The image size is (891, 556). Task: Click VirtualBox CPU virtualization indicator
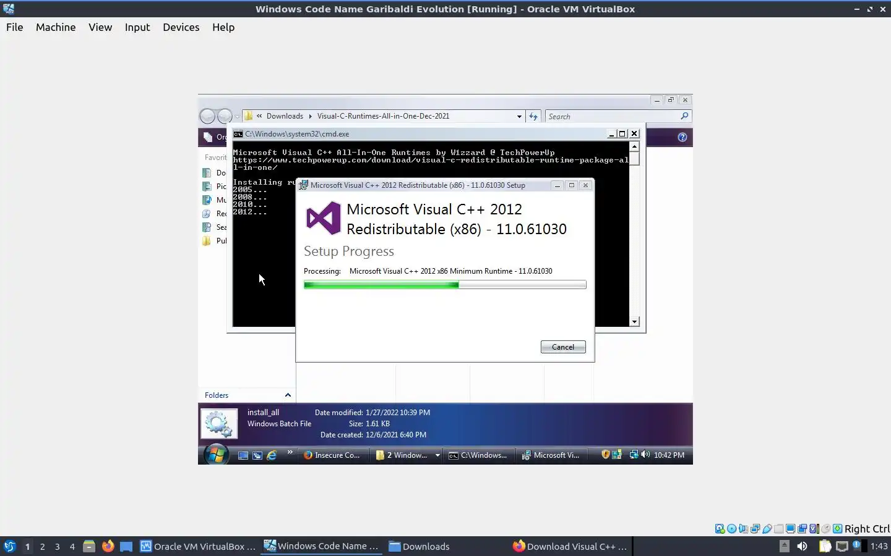click(814, 529)
